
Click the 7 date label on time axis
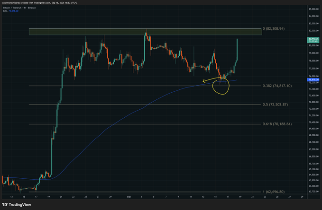(166, 197)
